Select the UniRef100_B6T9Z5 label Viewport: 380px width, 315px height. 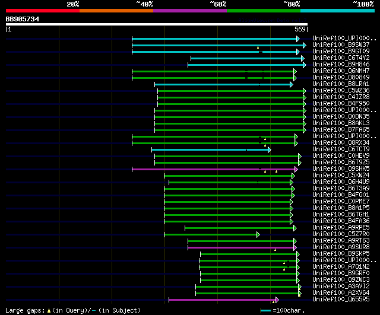tap(341, 162)
